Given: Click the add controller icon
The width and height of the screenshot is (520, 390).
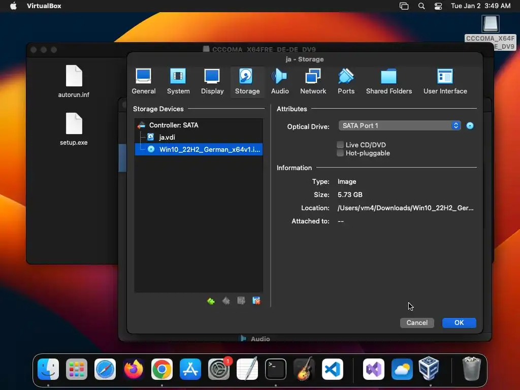Looking at the screenshot, I should pyautogui.click(x=211, y=301).
